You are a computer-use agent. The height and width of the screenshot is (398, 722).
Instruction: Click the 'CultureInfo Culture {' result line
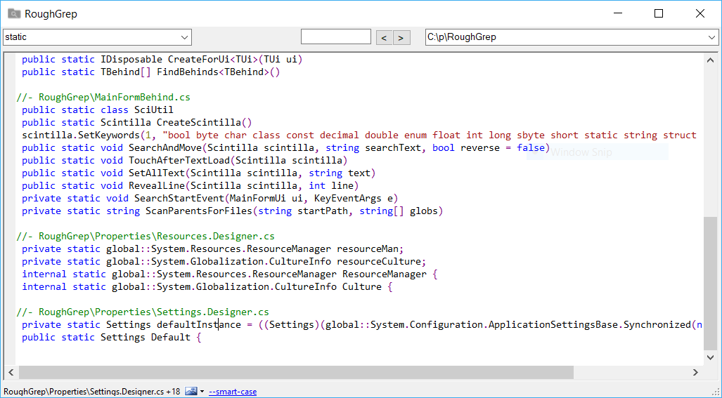(207, 287)
